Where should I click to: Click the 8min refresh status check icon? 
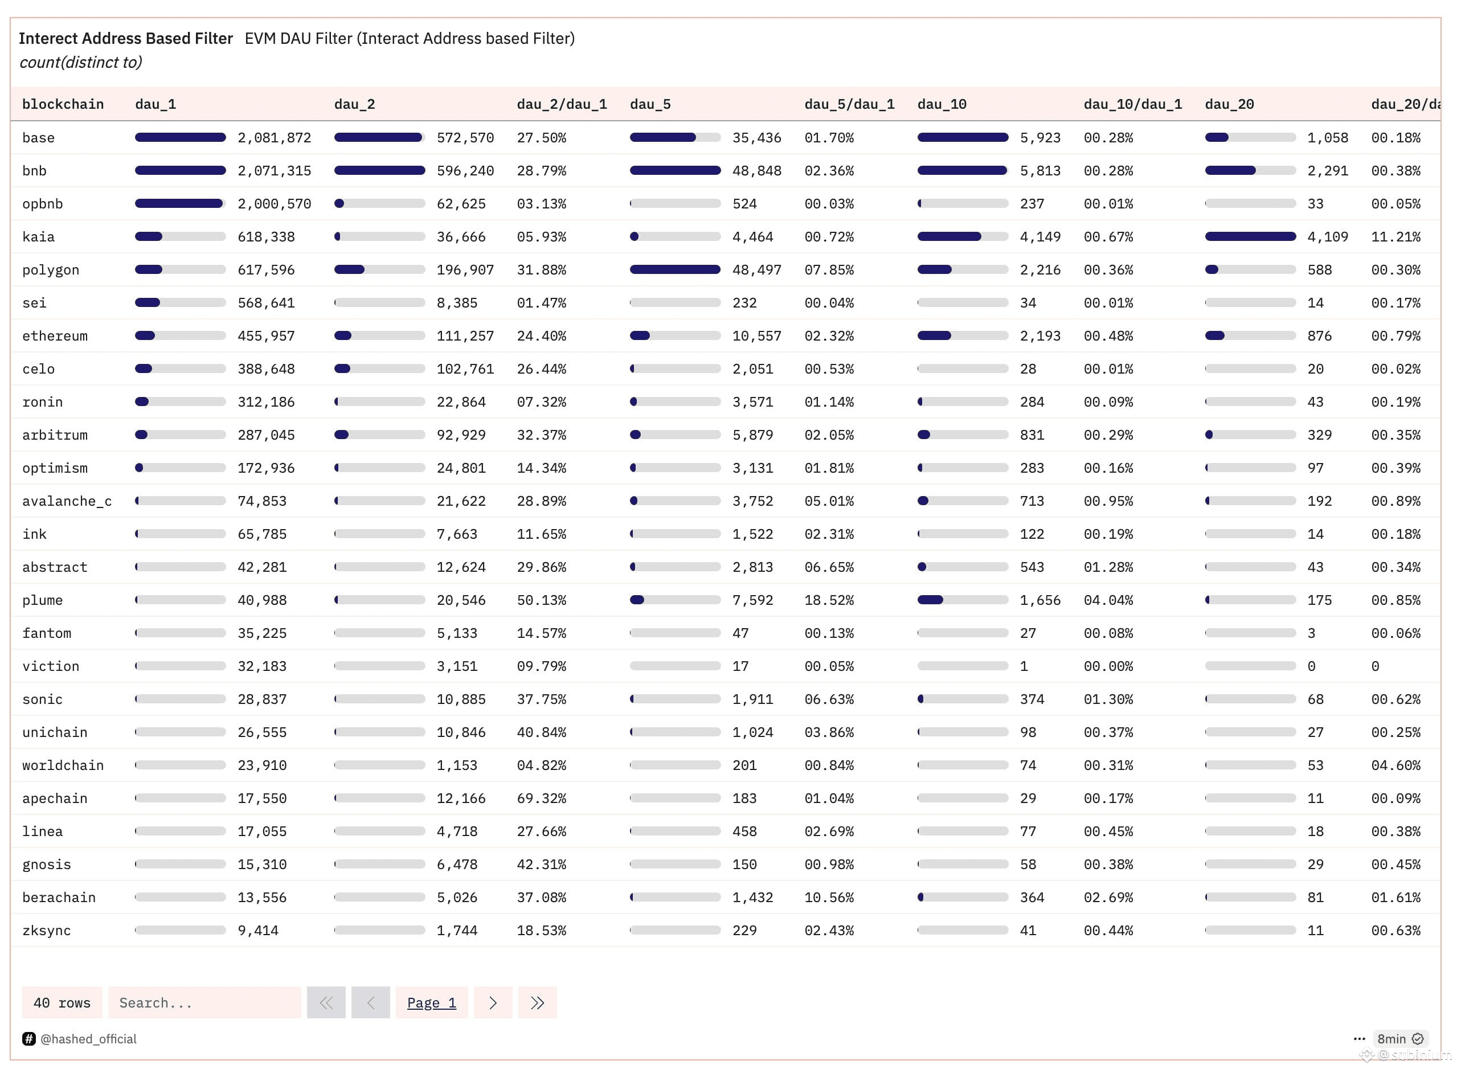pos(1418,1039)
